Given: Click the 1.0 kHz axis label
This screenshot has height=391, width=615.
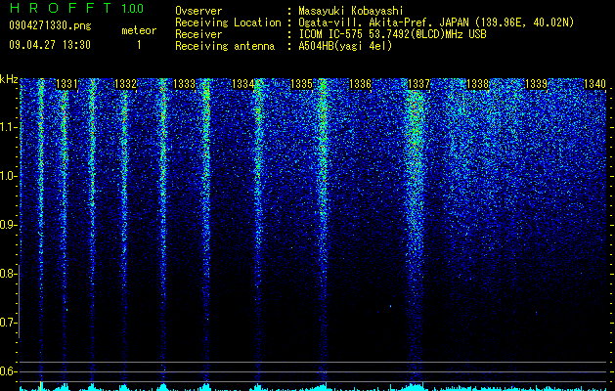Looking at the screenshot, I should [x=8, y=176].
